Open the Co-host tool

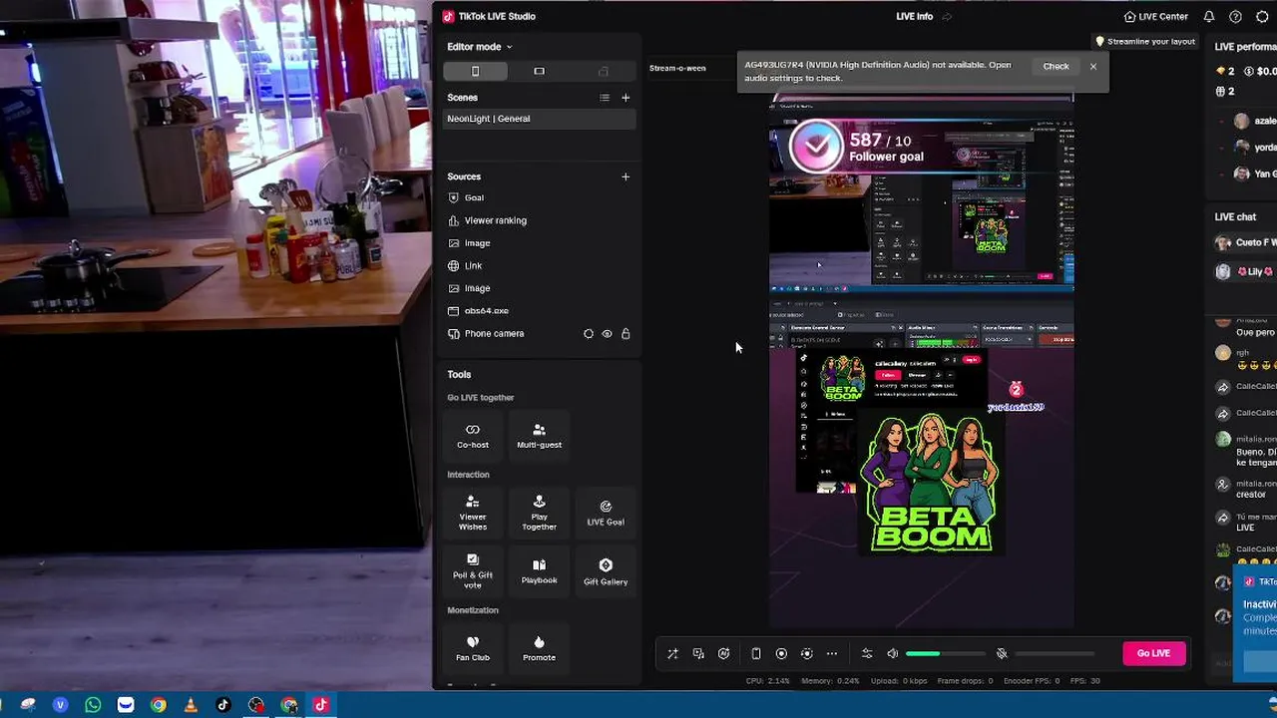[x=473, y=435]
